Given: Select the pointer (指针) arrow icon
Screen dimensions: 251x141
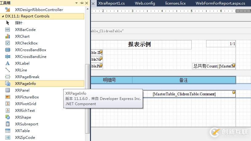Looking at the screenshot, I should (x=7, y=23).
